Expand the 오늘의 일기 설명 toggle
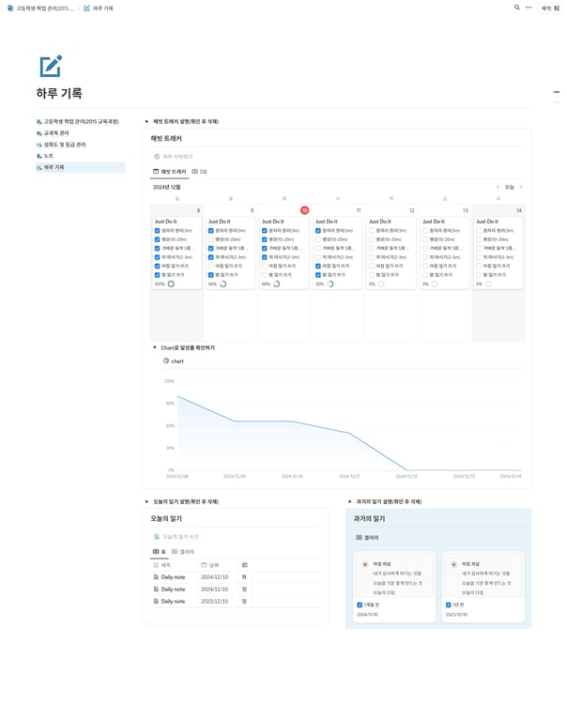 point(146,501)
